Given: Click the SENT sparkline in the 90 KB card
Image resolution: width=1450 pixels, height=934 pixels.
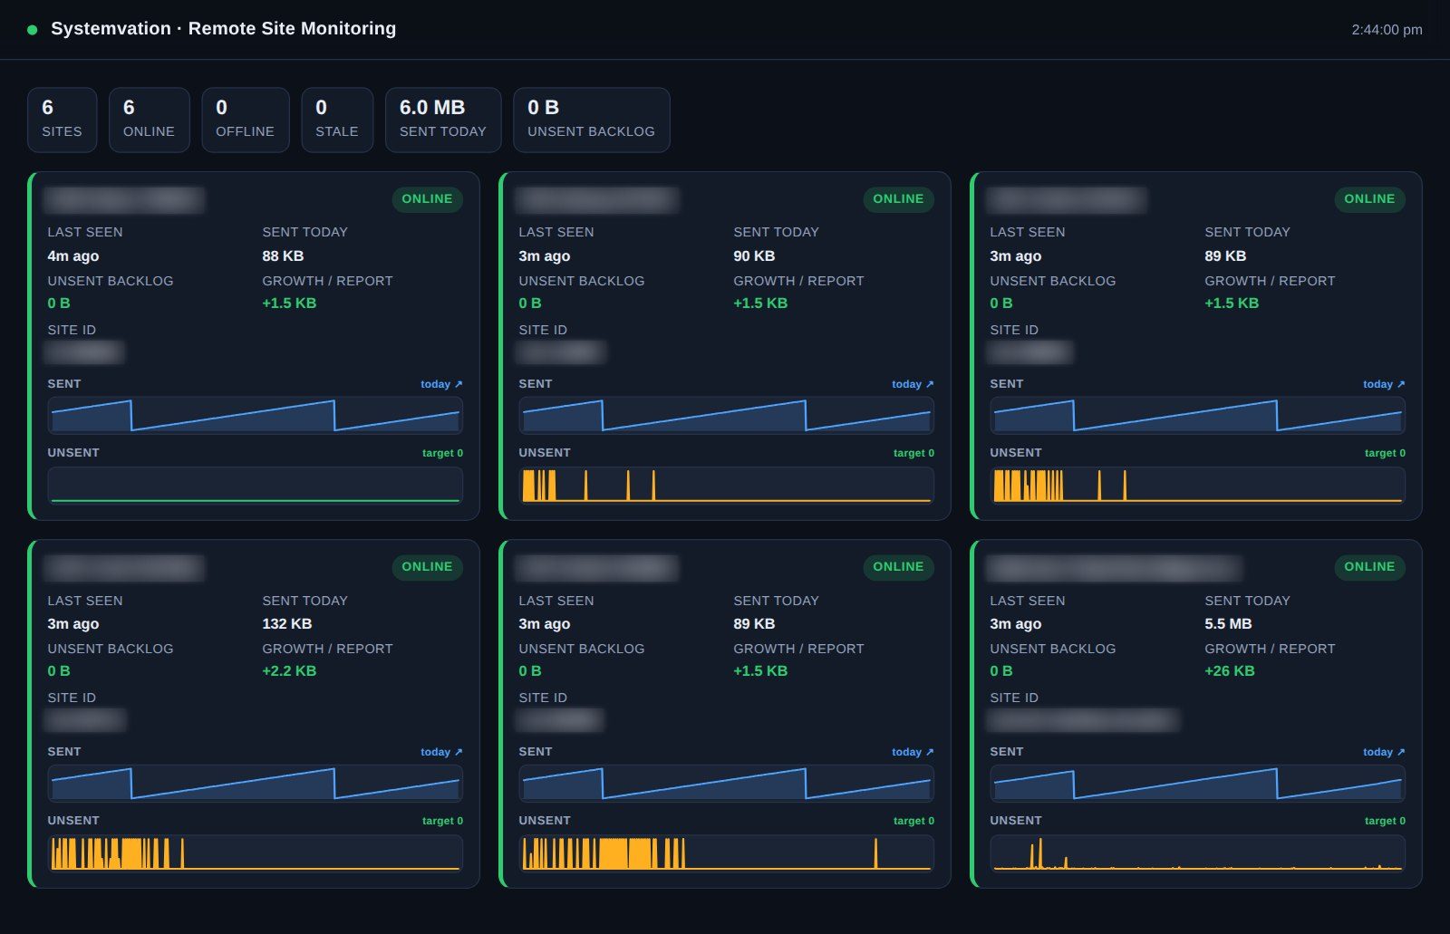Looking at the screenshot, I should 726,416.
